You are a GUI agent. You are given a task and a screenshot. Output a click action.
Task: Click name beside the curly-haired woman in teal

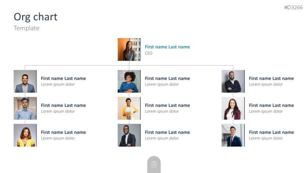[x=167, y=78]
